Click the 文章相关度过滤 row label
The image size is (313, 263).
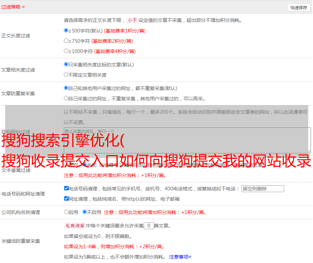click(18, 70)
